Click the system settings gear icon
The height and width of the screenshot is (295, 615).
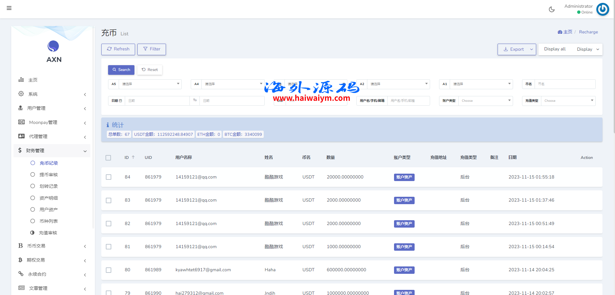click(x=21, y=94)
